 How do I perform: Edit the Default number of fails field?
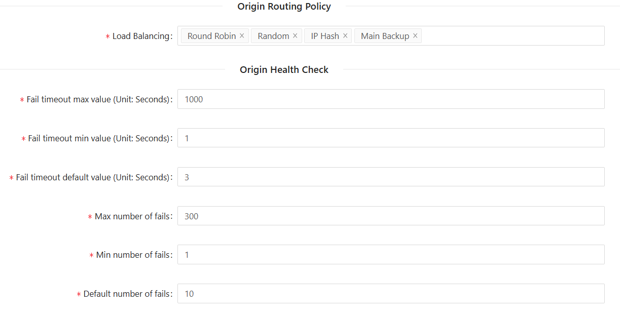[x=390, y=294]
